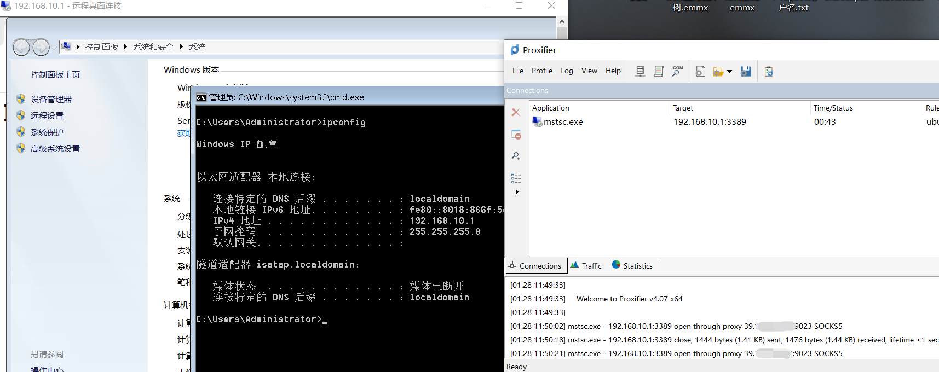Click the 11:50:21 open through proxy log entry

676,353
